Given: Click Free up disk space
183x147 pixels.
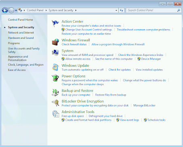Looking at the screenshot, I should [x=73, y=116].
